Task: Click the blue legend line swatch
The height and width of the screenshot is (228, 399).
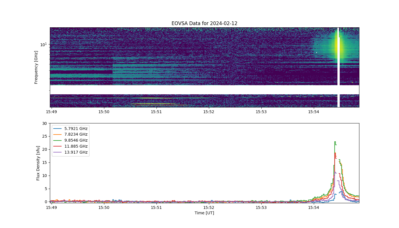Action: tap(58, 129)
